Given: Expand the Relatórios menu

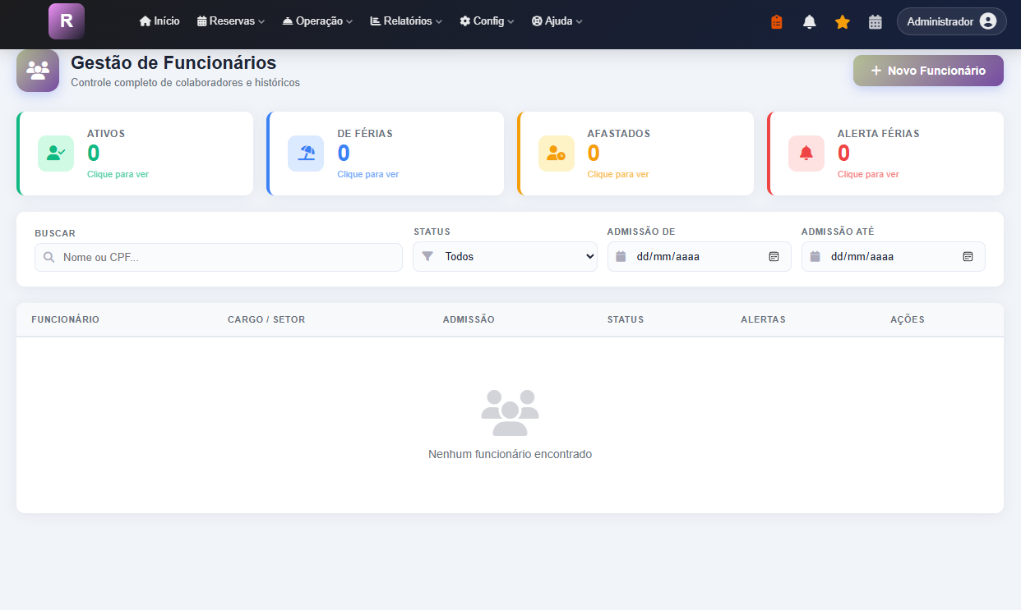Looking at the screenshot, I should pyautogui.click(x=406, y=21).
